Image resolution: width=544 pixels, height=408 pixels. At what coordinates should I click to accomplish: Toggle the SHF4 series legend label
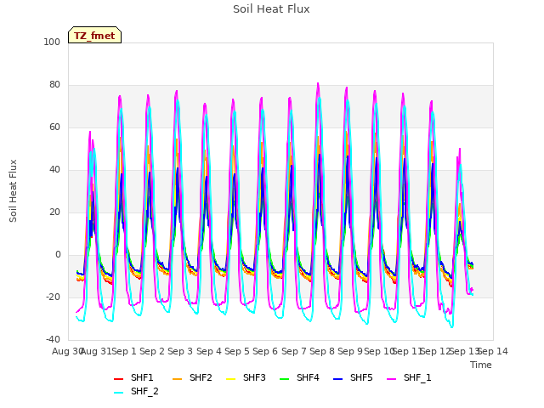pos(308,377)
